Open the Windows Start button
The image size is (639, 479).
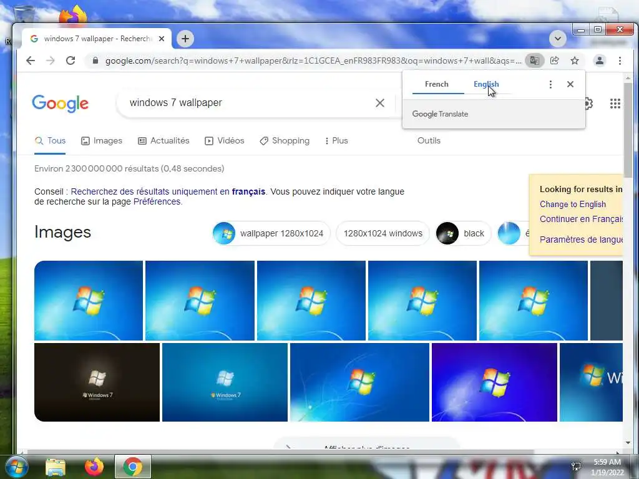tap(17, 467)
